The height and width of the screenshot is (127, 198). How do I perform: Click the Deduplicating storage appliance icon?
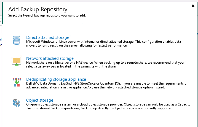tap(17, 82)
